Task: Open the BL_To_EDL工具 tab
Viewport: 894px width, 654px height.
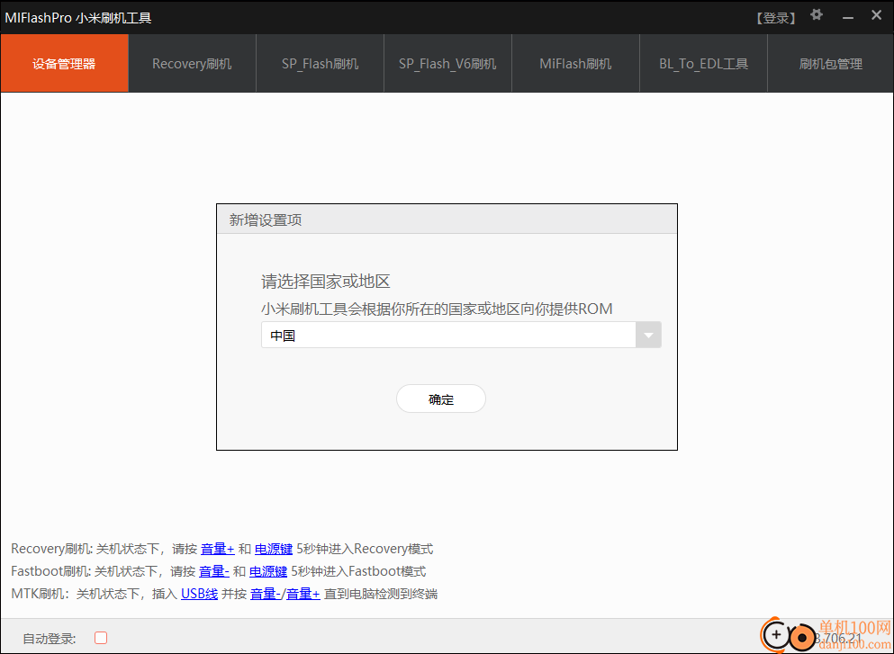Action: coord(703,63)
